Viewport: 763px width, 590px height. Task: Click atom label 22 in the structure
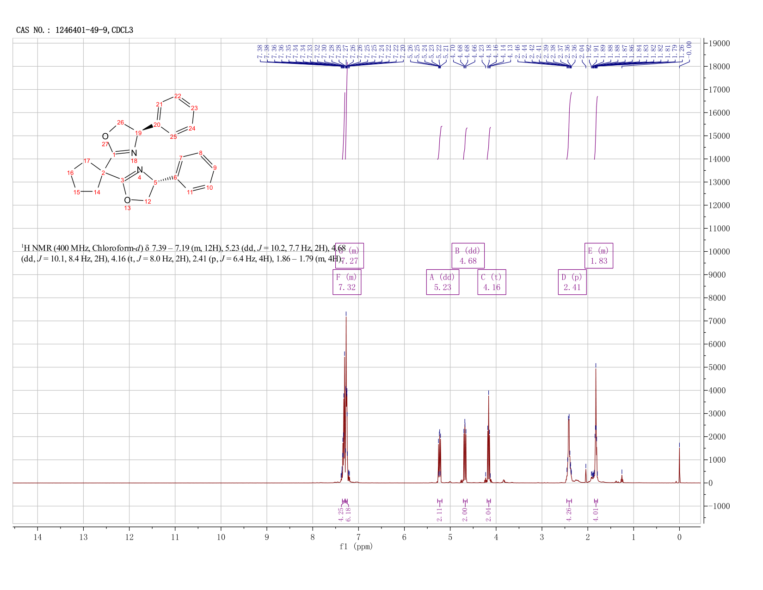(x=178, y=96)
